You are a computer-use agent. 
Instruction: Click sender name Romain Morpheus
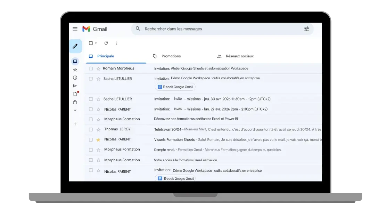click(x=118, y=68)
